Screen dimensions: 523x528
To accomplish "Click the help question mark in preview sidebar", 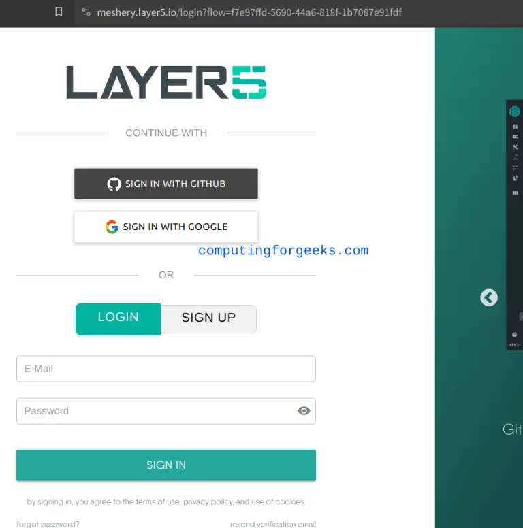I will tap(515, 335).
